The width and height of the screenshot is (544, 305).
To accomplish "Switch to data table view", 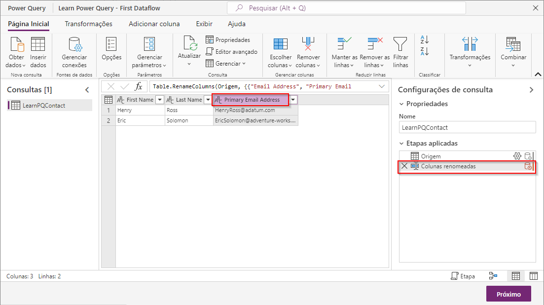I will click(x=515, y=276).
